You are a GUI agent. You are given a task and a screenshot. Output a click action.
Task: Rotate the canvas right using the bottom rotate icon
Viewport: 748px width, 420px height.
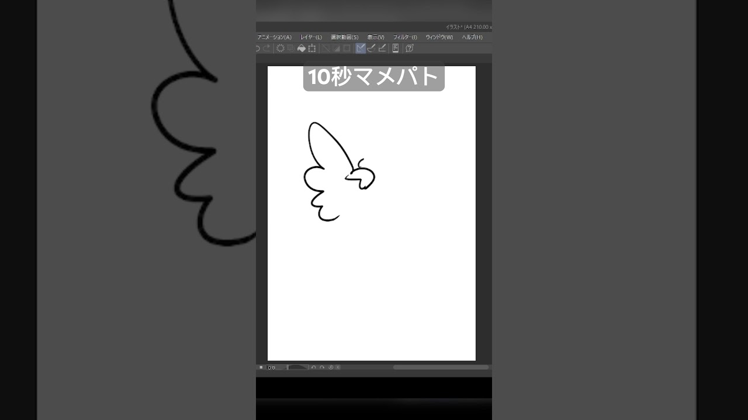coord(321,367)
